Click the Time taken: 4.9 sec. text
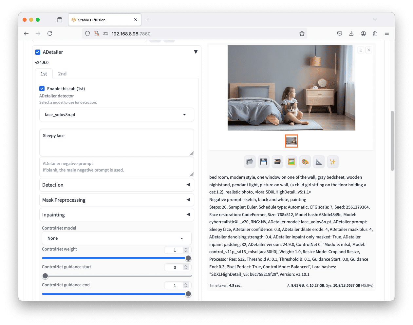The width and height of the screenshot is (413, 325). pos(225,285)
